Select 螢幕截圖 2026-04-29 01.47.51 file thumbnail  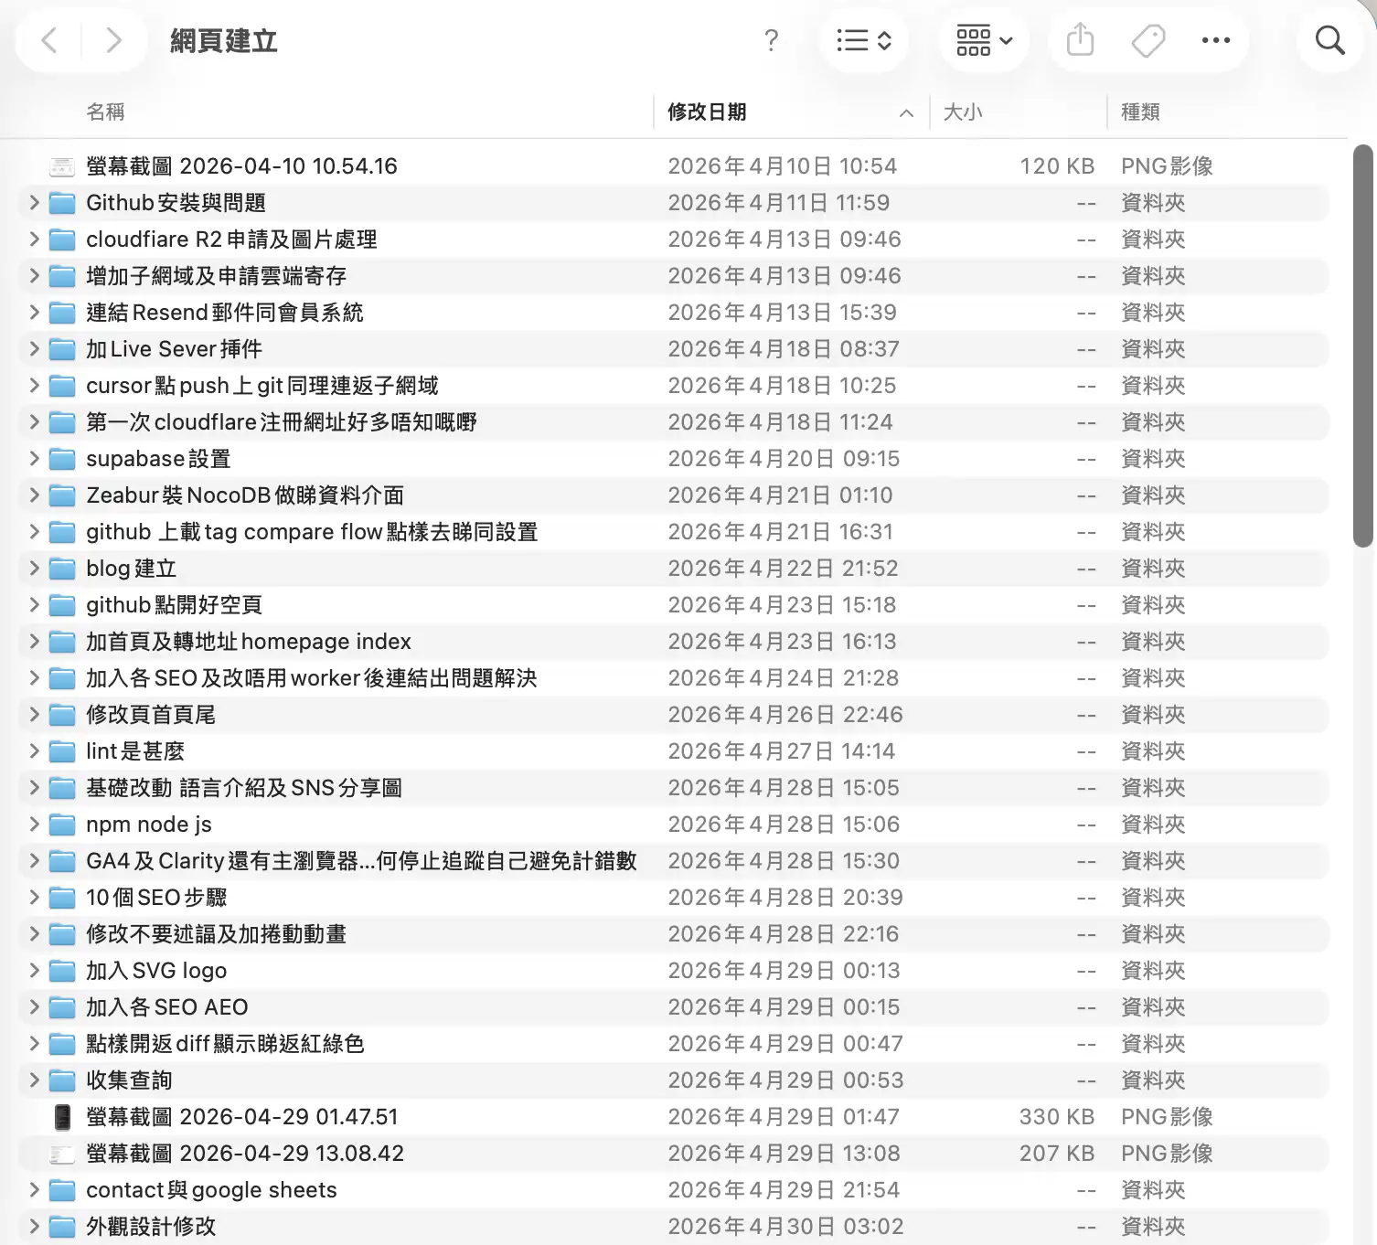click(x=62, y=1116)
